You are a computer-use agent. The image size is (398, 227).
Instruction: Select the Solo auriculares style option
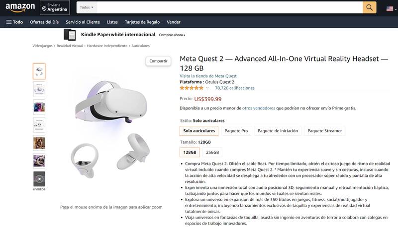pyautogui.click(x=199, y=131)
